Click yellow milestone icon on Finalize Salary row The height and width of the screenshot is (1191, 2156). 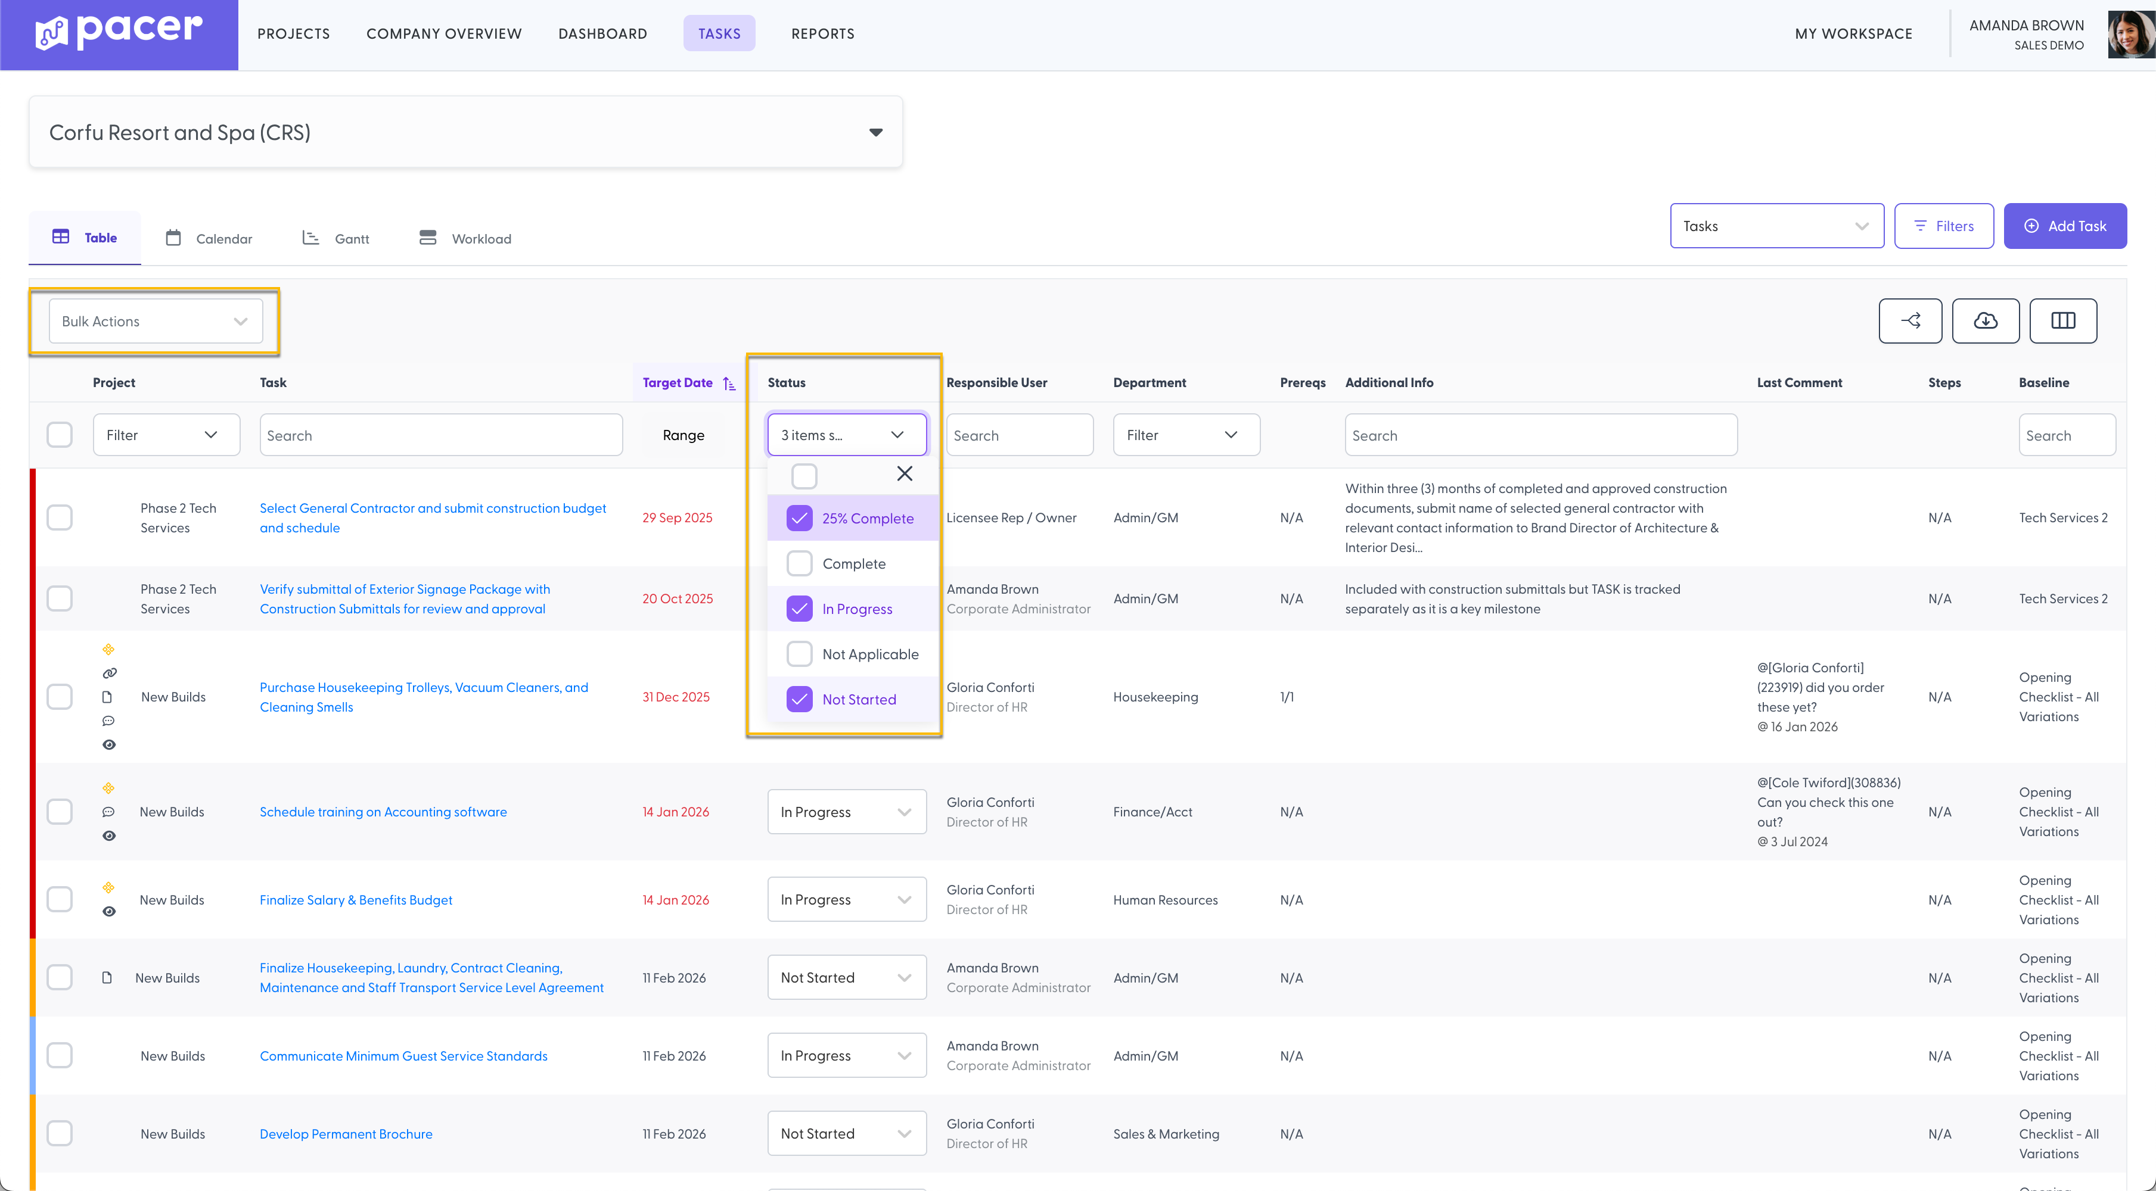108,887
